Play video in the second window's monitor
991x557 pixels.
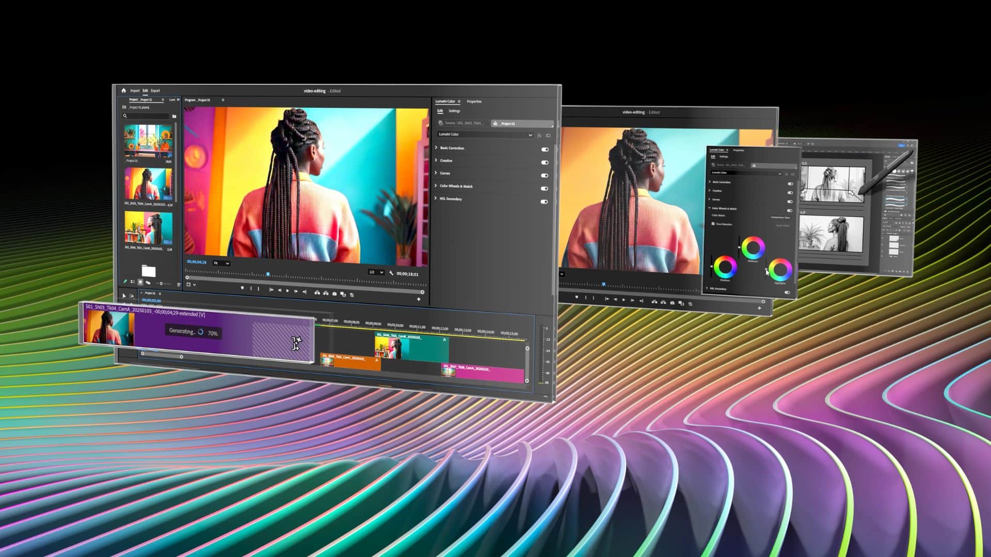624,300
